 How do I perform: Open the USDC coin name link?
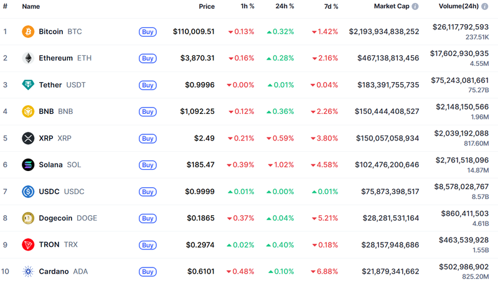point(49,192)
